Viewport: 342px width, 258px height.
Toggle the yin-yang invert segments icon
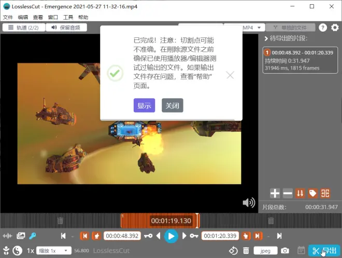pos(18,251)
